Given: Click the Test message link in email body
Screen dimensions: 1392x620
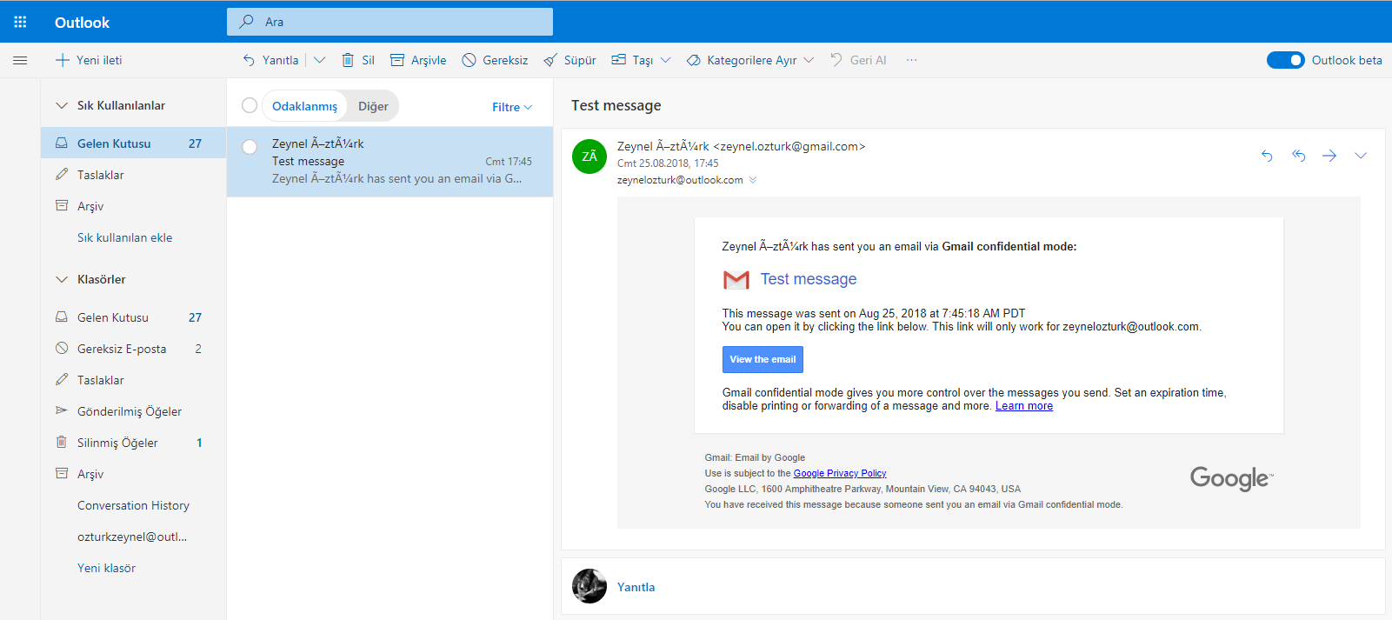Looking at the screenshot, I should tap(809, 279).
